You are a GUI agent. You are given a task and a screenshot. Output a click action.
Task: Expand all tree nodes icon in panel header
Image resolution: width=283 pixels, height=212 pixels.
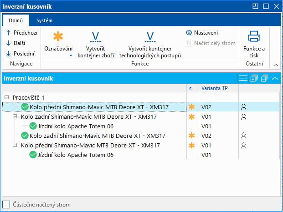pos(254,79)
